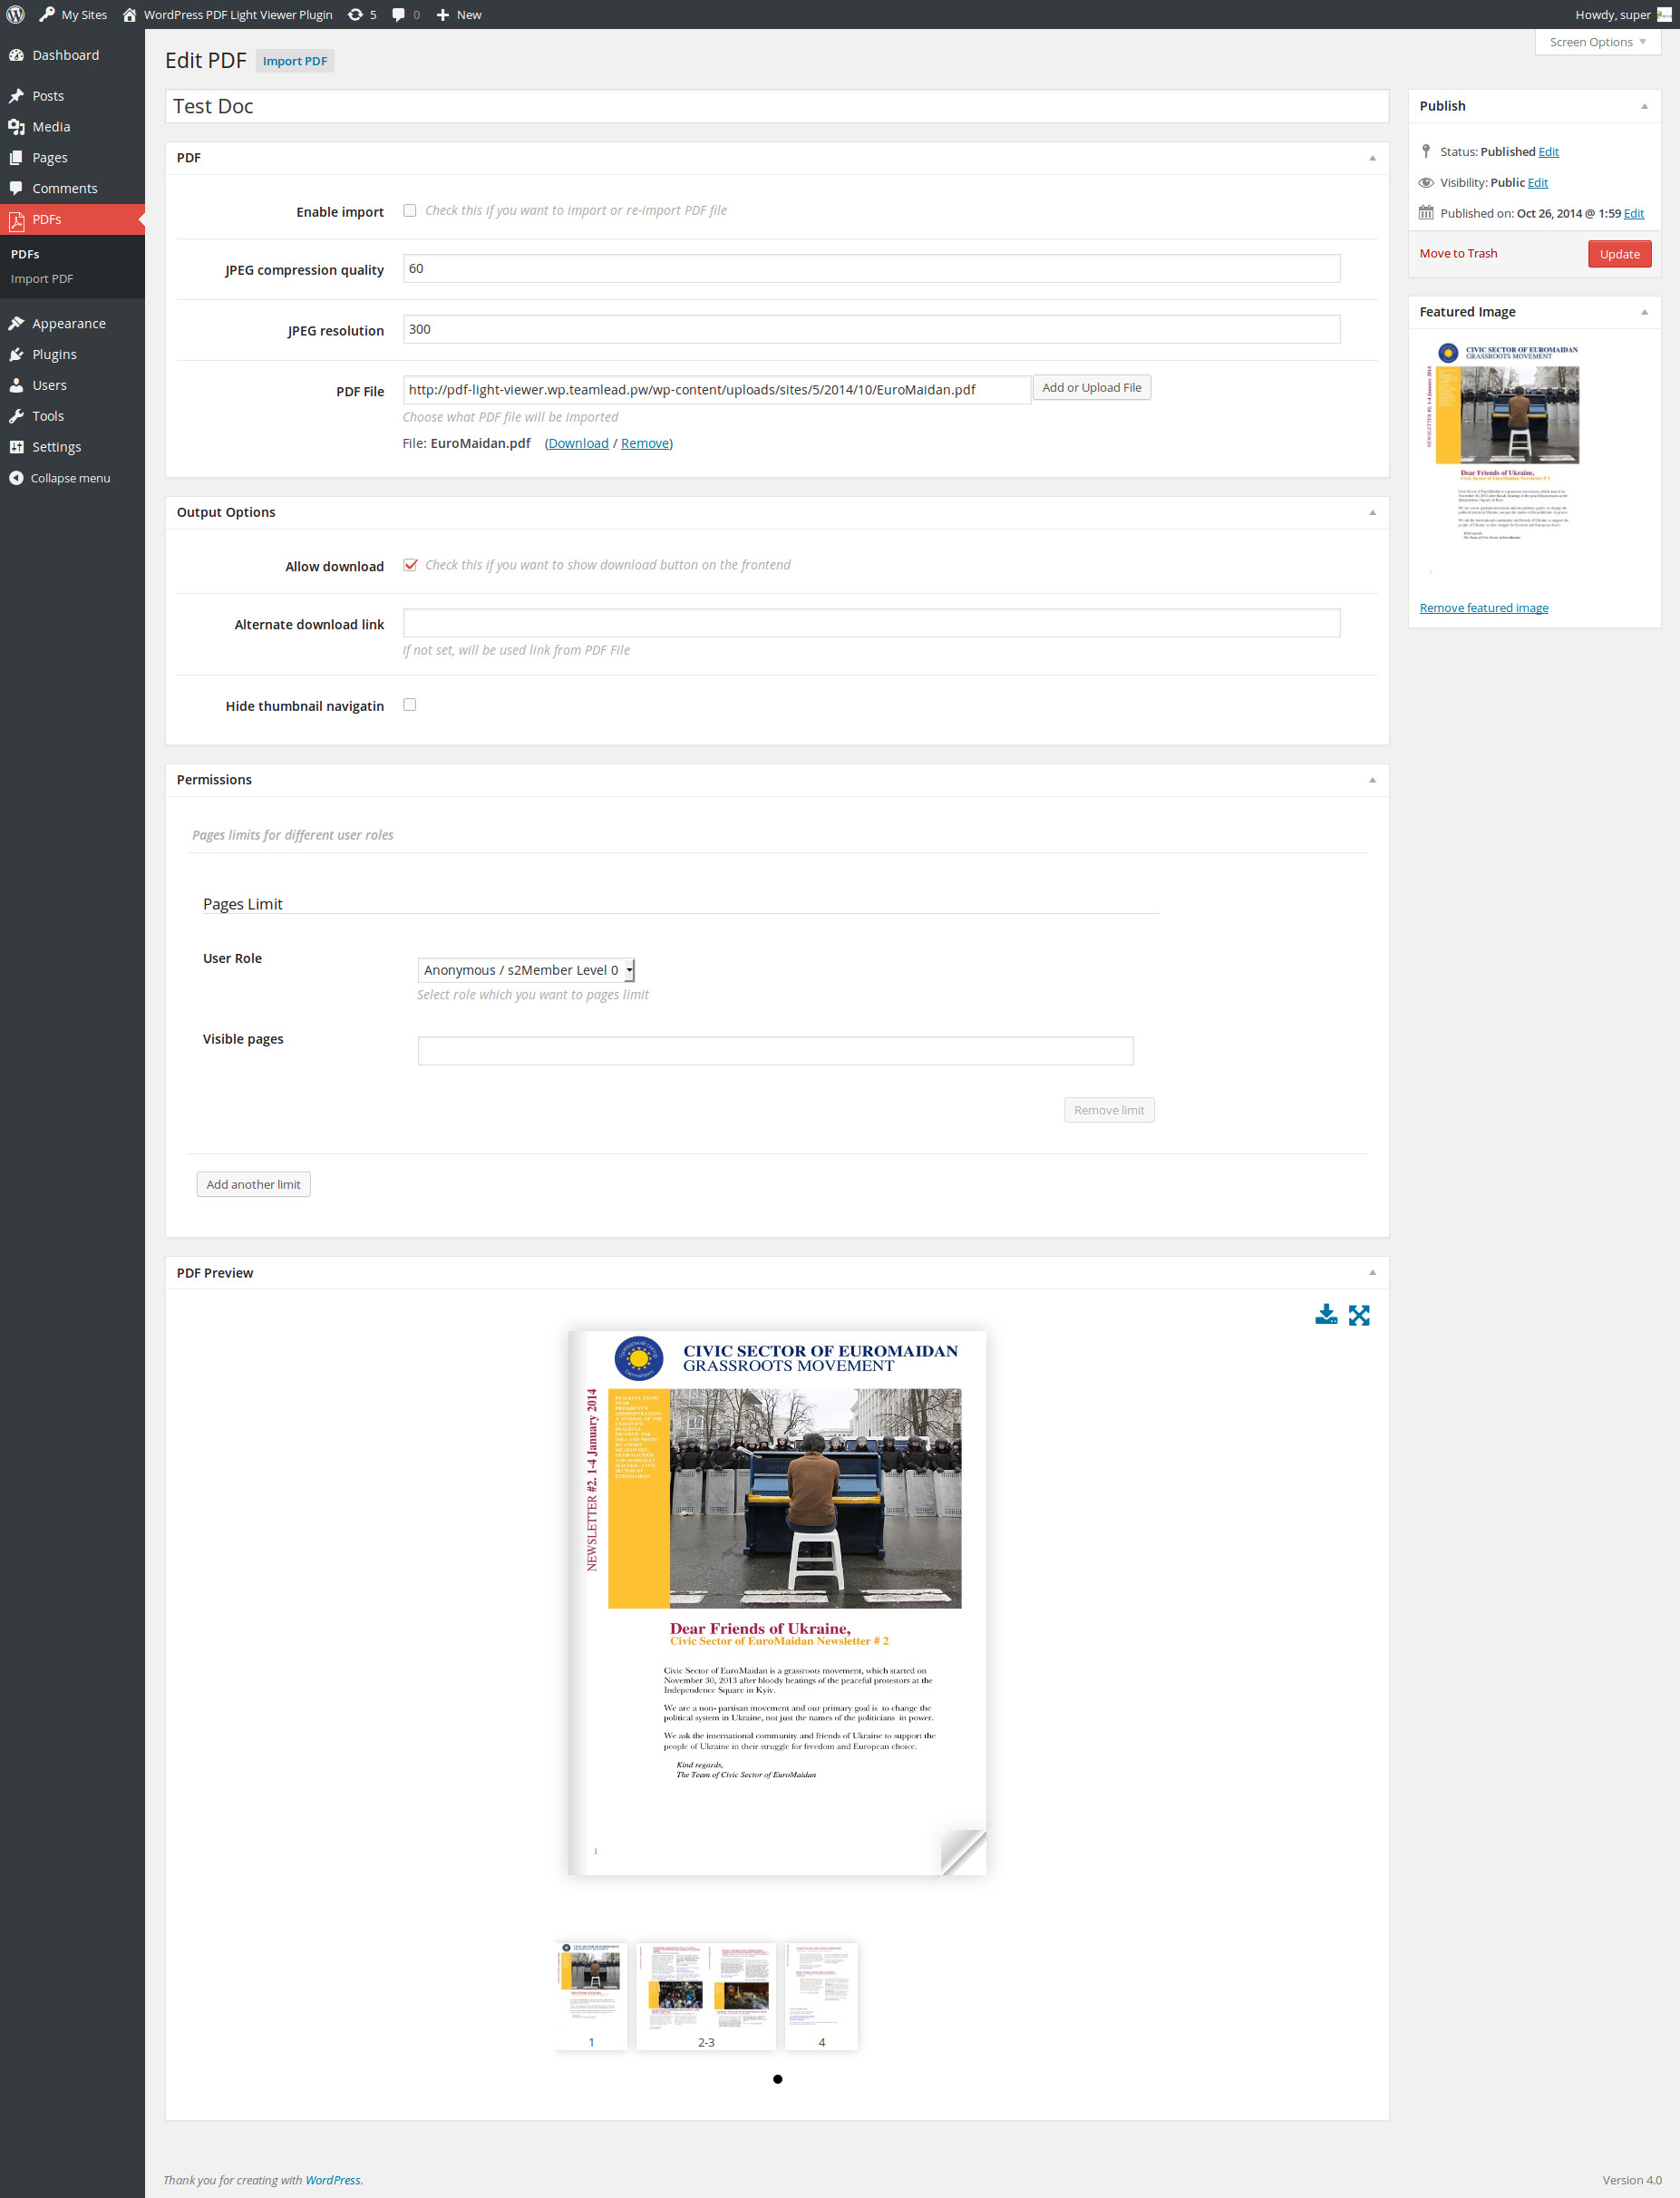Click the Visibility eye icon in Publish box
Viewport: 1680px width, 2198px height.
(x=1426, y=183)
